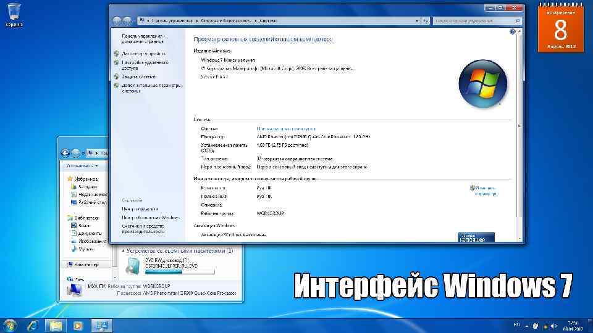Click the Система и безопасность breadcrumb
This screenshot has height=333, width=593.
click(x=226, y=21)
